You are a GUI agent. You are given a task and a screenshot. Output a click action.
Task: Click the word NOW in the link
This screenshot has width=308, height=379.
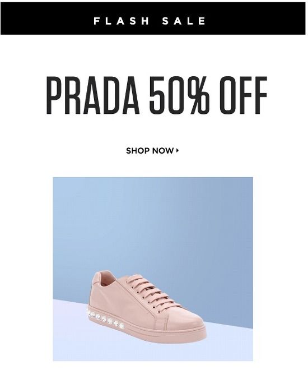pos(163,151)
